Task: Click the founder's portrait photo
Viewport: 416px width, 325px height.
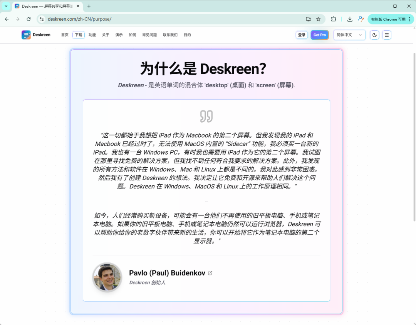Action: (x=107, y=277)
